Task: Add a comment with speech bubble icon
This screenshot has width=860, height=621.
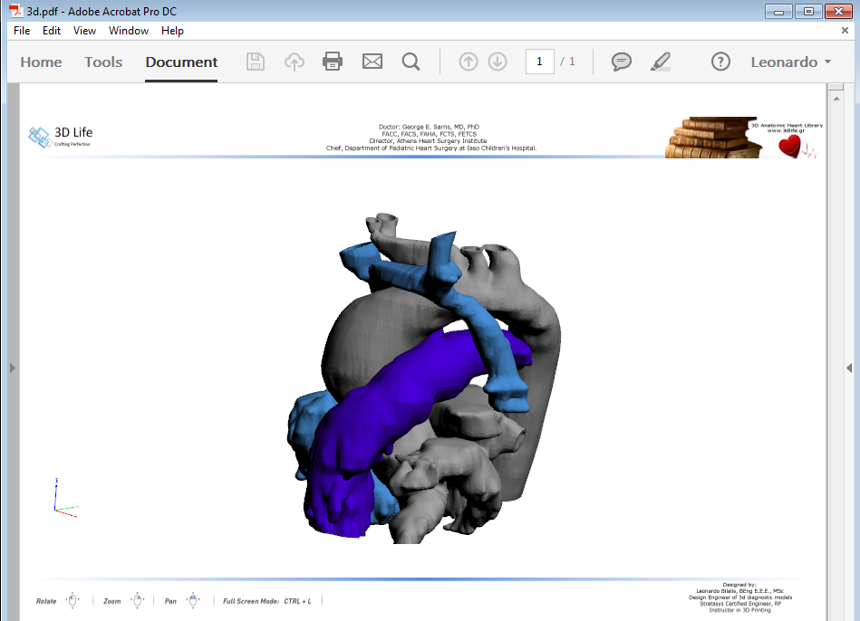Action: pos(622,62)
